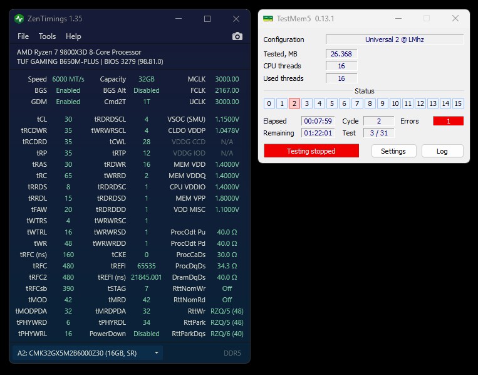The height and width of the screenshot is (375, 478).
Task: Click the tRFC (ns) value 160
Action: point(68,255)
